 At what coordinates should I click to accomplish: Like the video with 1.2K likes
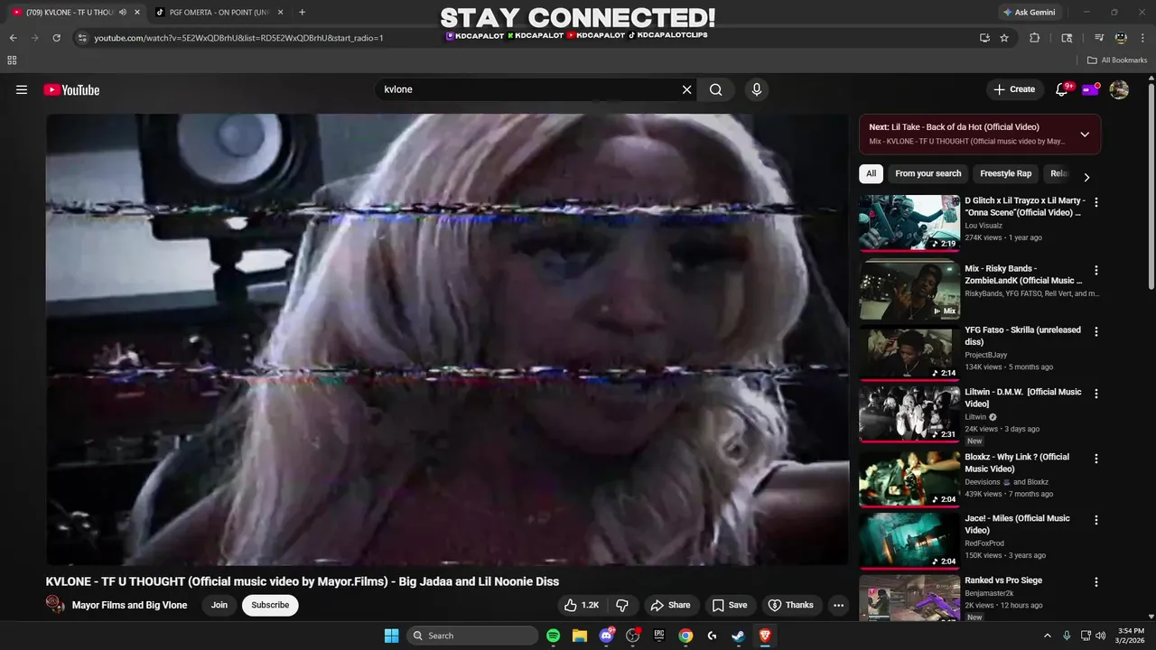tap(582, 605)
